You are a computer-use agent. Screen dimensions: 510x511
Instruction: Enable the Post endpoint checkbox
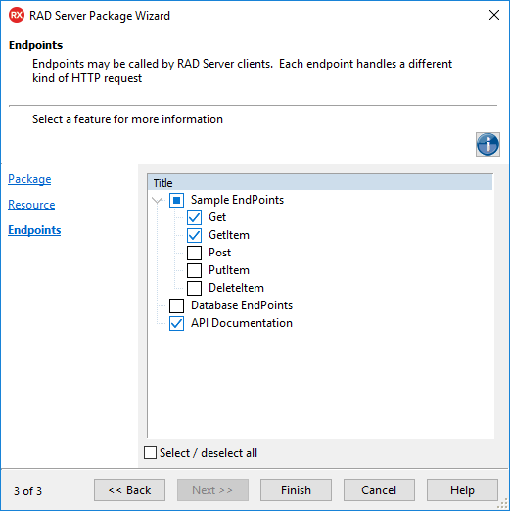coord(194,253)
